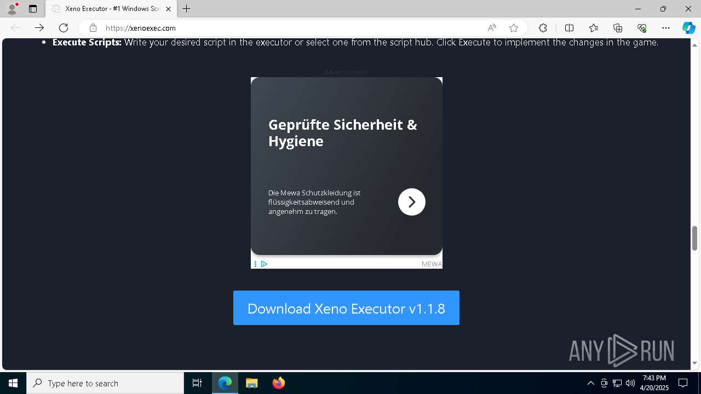This screenshot has height=394, width=701.
Task: Open the ad options dots icon
Action: [x=255, y=264]
